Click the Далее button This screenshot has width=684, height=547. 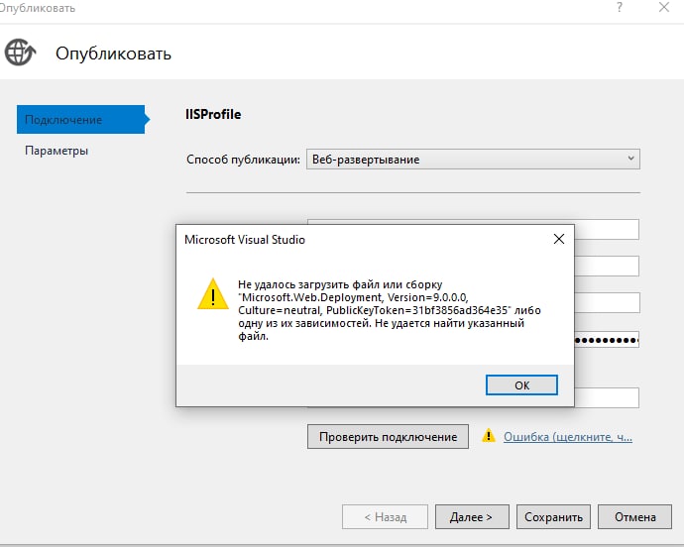(x=472, y=517)
